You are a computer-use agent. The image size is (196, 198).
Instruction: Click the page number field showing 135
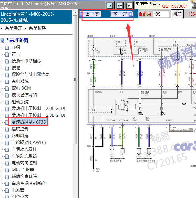coord(161,14)
